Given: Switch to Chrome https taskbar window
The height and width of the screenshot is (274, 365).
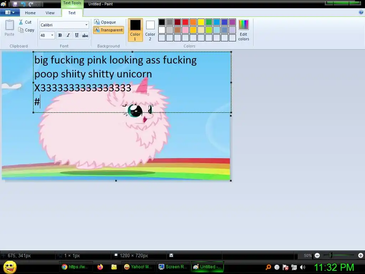Looking at the screenshot, I should (76, 267).
